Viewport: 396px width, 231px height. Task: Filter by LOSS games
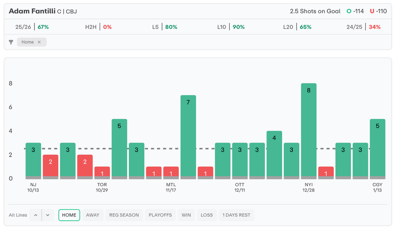click(207, 215)
